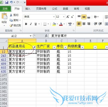The image size is (108, 107).
Task: Click the 粘贴 paste clipboard icon
Action: (4, 16)
